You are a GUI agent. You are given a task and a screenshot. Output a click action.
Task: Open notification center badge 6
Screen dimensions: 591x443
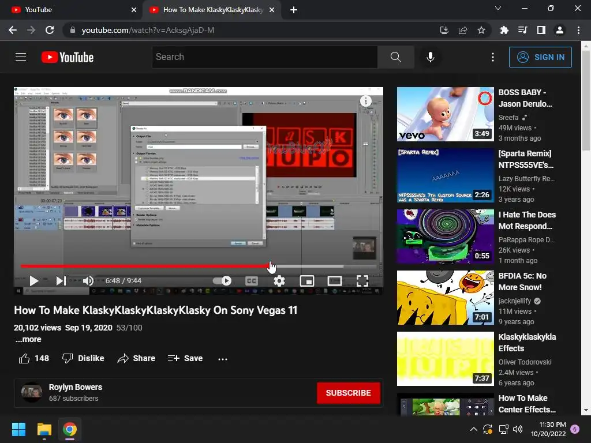point(575,429)
